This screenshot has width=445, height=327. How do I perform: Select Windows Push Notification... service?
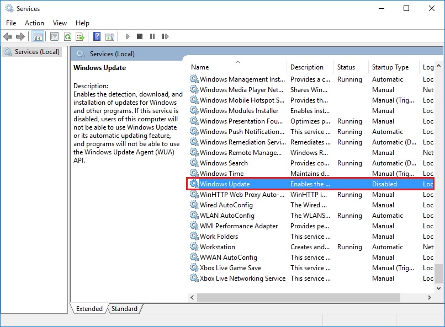click(x=311, y=131)
